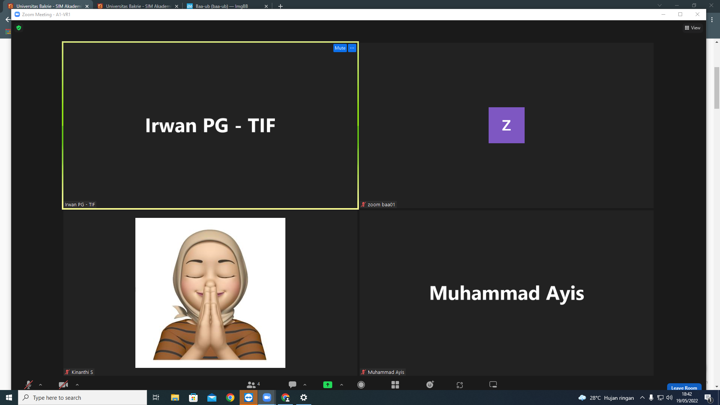Open Settings gear on the taskbar

click(304, 397)
